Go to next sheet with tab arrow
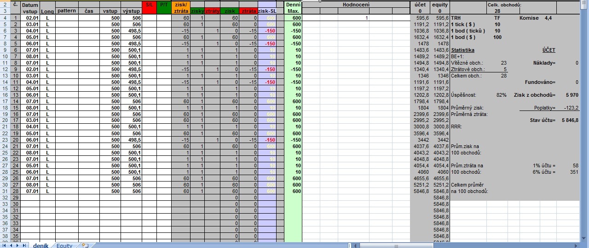The width and height of the screenshot is (589, 248). point(17,246)
